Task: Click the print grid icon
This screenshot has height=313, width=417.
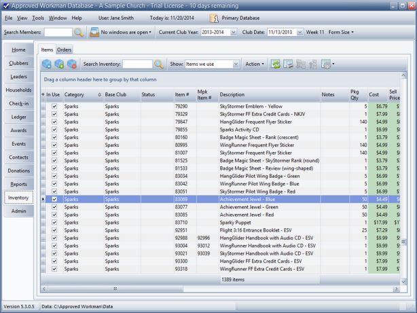Action: 288,64
